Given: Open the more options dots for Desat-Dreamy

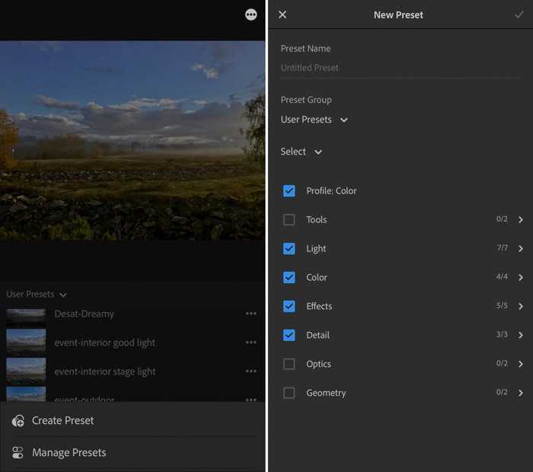Looking at the screenshot, I should (x=251, y=314).
